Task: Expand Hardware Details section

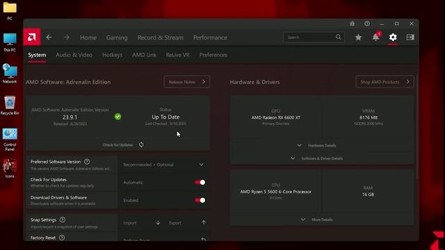Action: (x=322, y=145)
